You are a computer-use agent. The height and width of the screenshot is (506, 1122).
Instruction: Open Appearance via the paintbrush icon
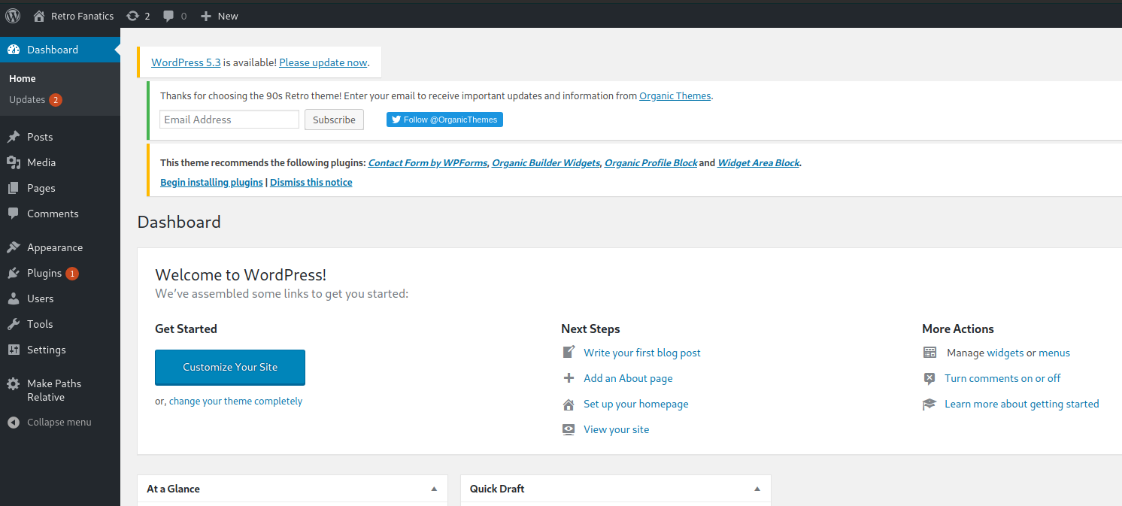13,247
